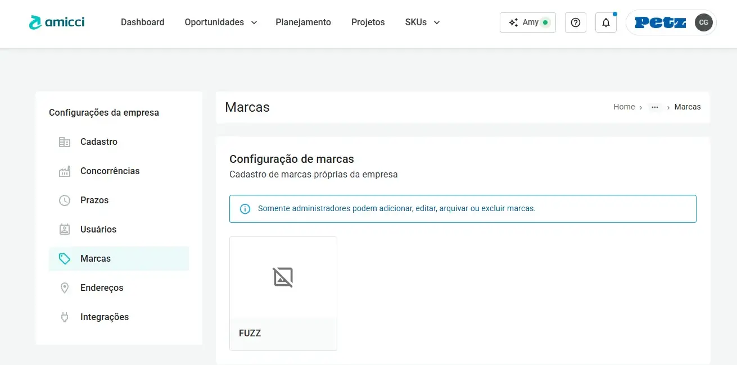Expand the SKUs dropdown menu
Screen dimensions: 737x365
(x=422, y=22)
